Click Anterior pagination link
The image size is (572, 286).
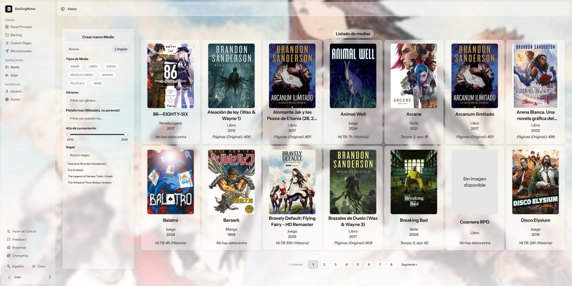(296, 265)
